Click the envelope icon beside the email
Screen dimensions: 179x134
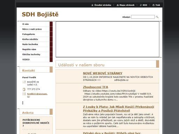(24, 94)
